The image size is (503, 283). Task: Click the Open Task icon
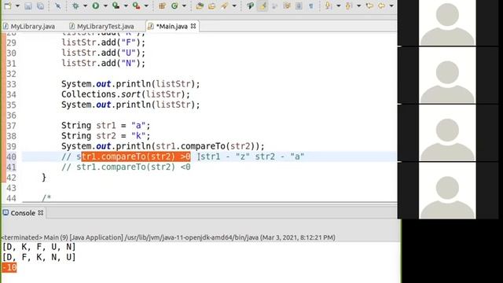click(x=211, y=6)
